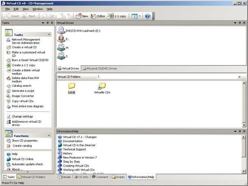Click Information/Help scrollbar down arrow
This screenshot has width=248, height=186.
coord(244,171)
